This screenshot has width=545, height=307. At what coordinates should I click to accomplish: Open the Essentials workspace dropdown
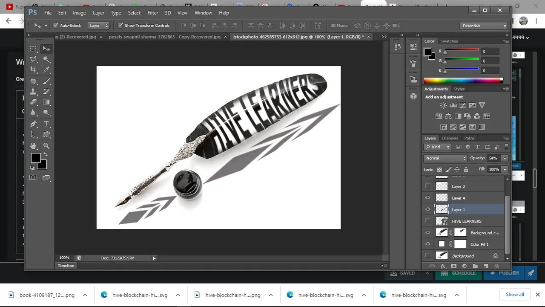[485, 26]
